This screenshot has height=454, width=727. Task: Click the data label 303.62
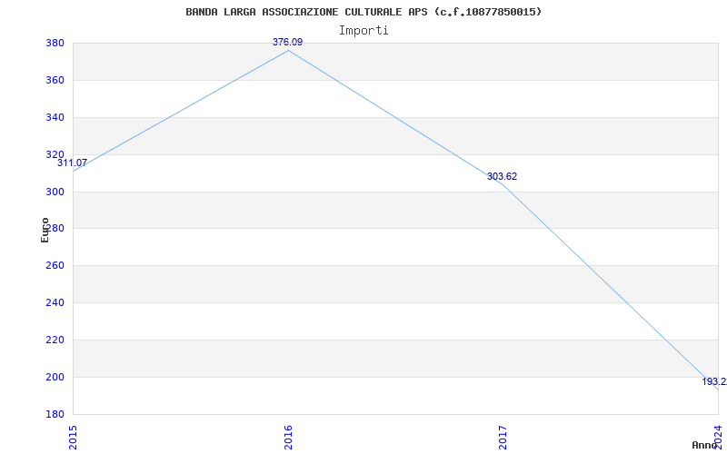coord(503,176)
